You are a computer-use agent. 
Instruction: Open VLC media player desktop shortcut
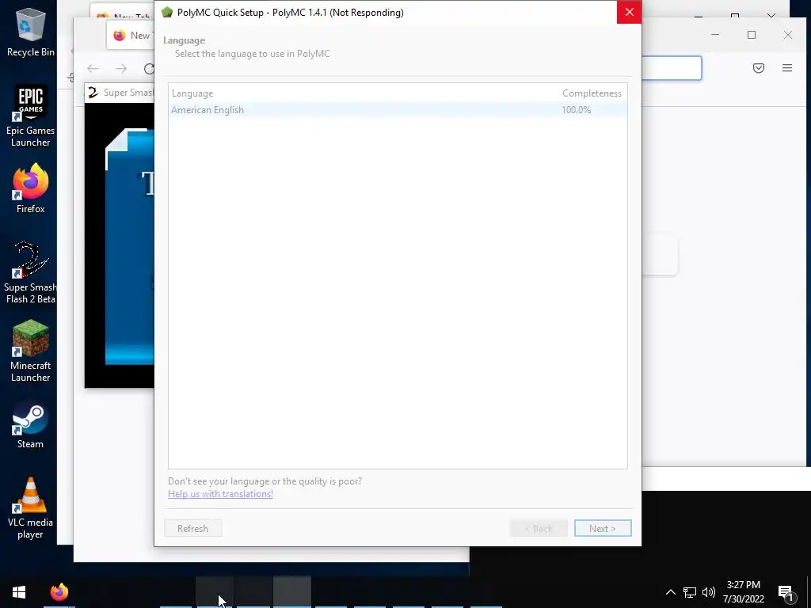tap(31, 507)
